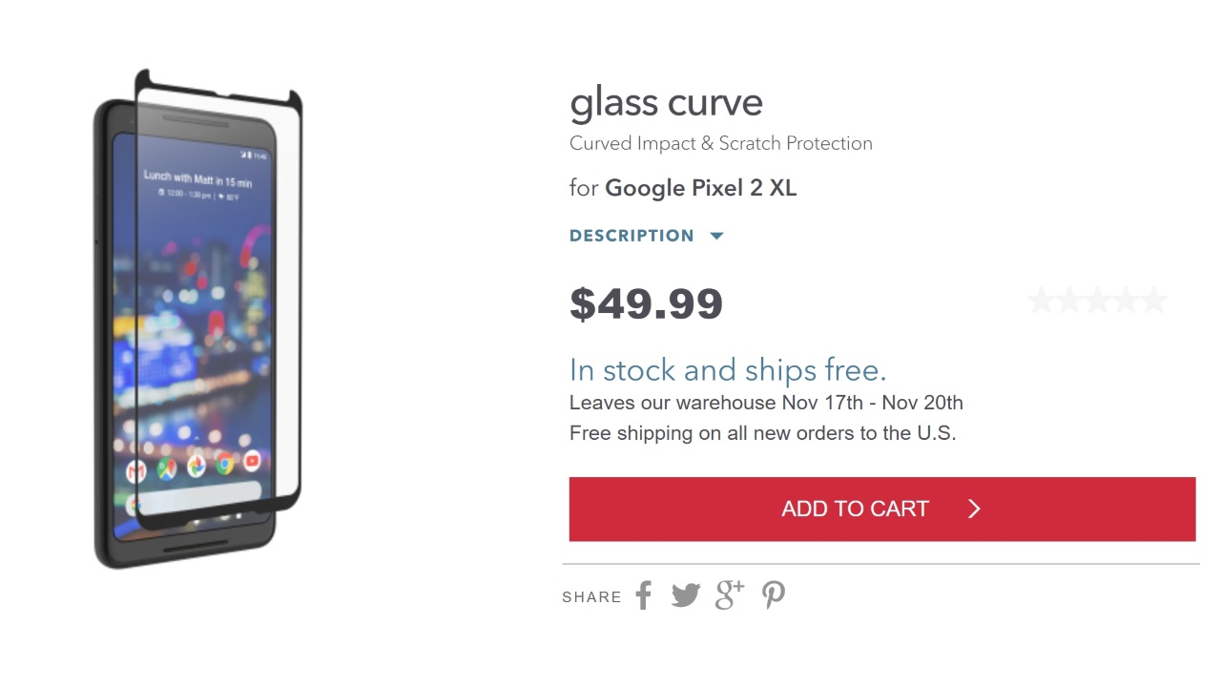Click the fourth rating star
Viewport: 1221px width, 687px height.
[1127, 302]
